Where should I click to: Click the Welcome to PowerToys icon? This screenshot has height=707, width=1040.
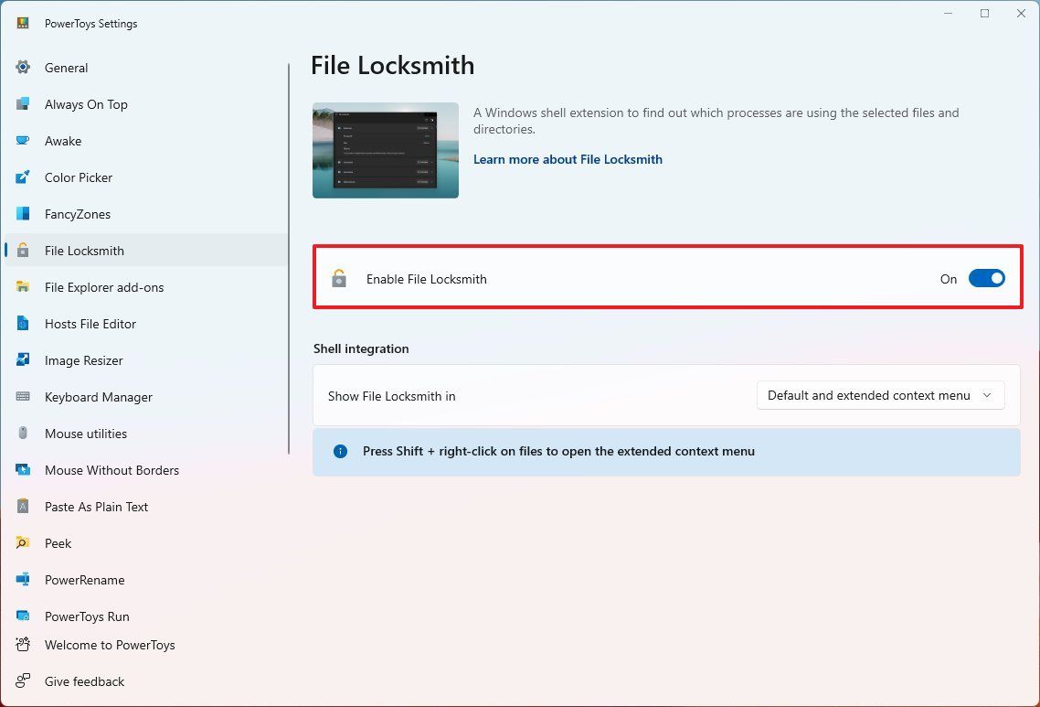[23, 644]
